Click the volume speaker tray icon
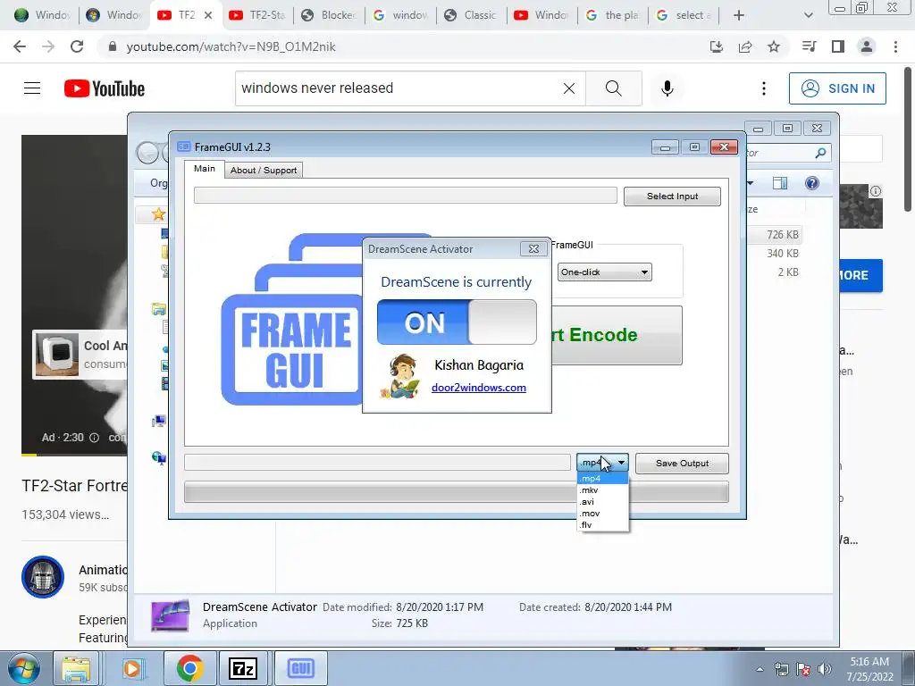This screenshot has width=915, height=686. pos(825,669)
